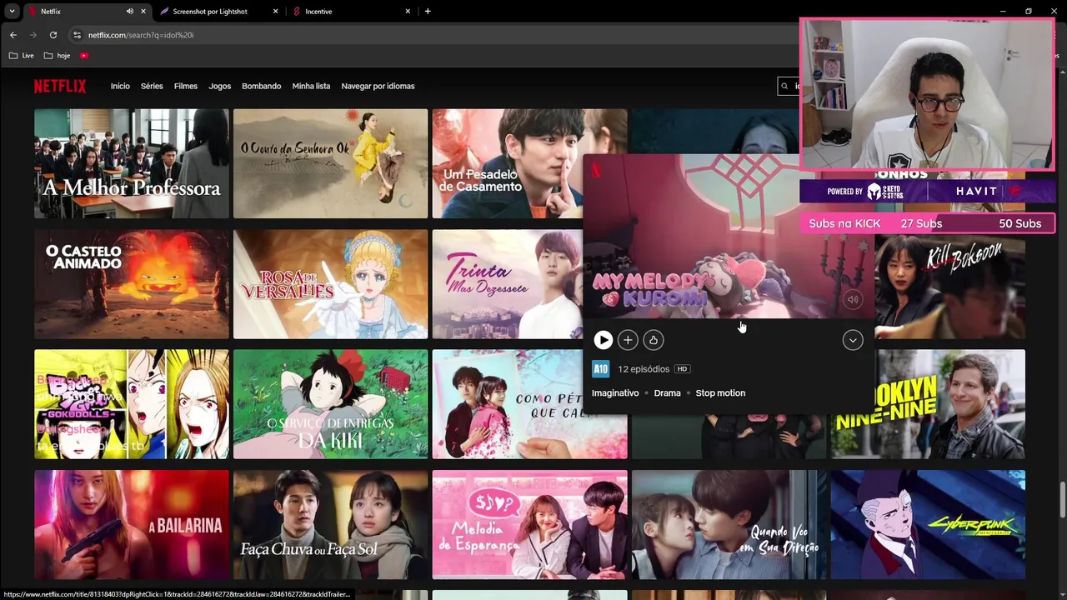Add My Melody & Kuromi to my list
This screenshot has width=1067, height=600.
(628, 340)
